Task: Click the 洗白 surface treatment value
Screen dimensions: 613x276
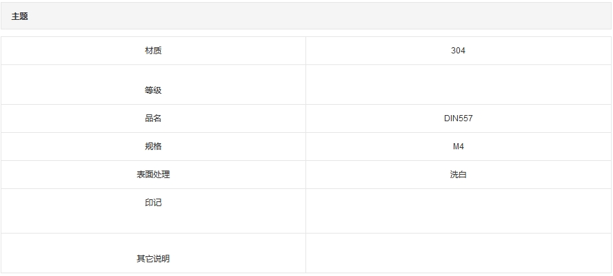Action: pyautogui.click(x=458, y=175)
